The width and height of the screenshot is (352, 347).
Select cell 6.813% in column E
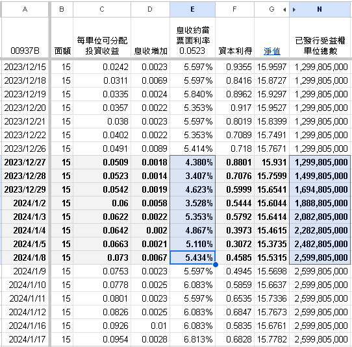(193, 339)
